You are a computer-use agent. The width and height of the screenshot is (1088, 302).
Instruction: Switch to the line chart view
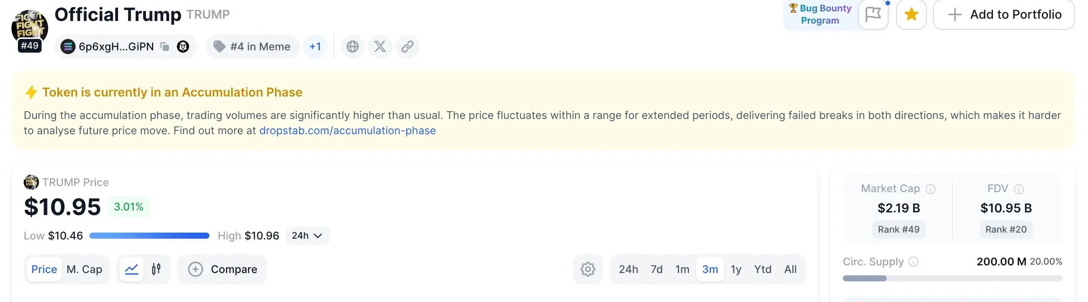(x=131, y=269)
